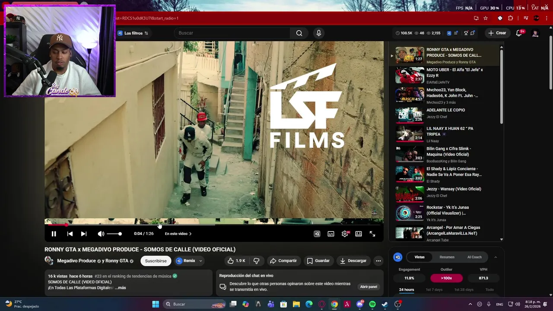Expand the description with '...más'
The width and height of the screenshot is (553, 311).
pyautogui.click(x=121, y=288)
